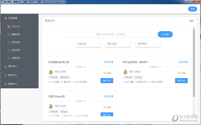Image resolution: width=201 pixels, height=125 pixels.
Task: Click the scrollbar up arrow
Action: (x=194, y=28)
